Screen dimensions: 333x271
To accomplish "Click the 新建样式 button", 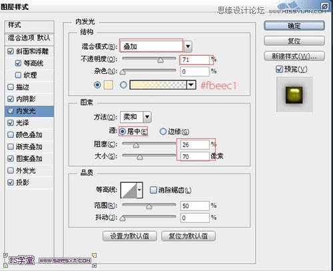I will (x=294, y=56).
